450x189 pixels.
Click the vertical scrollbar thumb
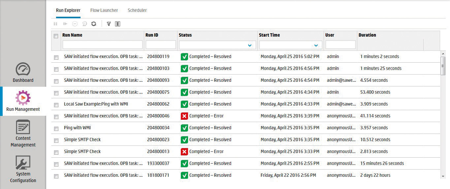(443, 66)
